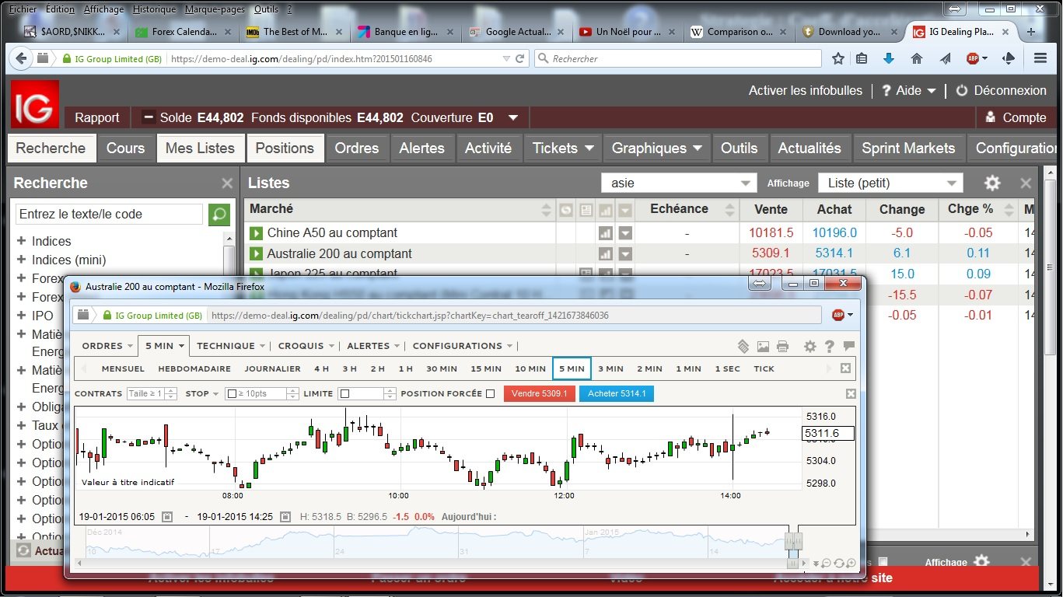1063x597 pixels.
Task: Open end date calendar icon under chart
Action: [285, 517]
